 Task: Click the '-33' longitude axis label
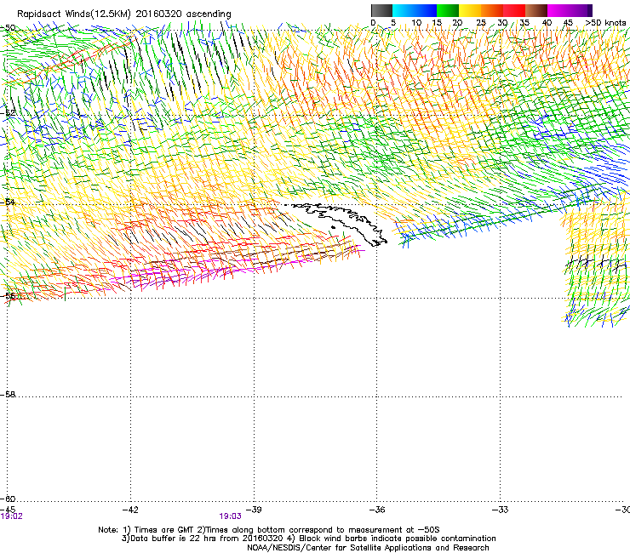501,510
